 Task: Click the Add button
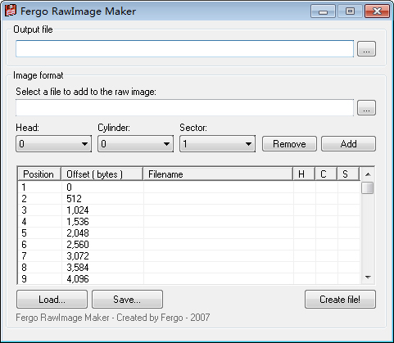(348, 144)
